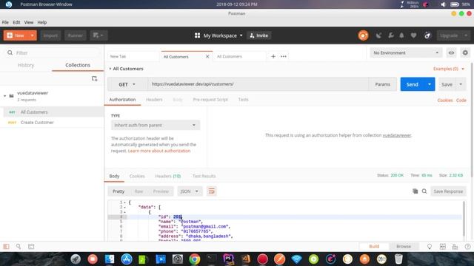The width and height of the screenshot is (474, 266).
Task: Open request Tests tab
Action: point(244,100)
